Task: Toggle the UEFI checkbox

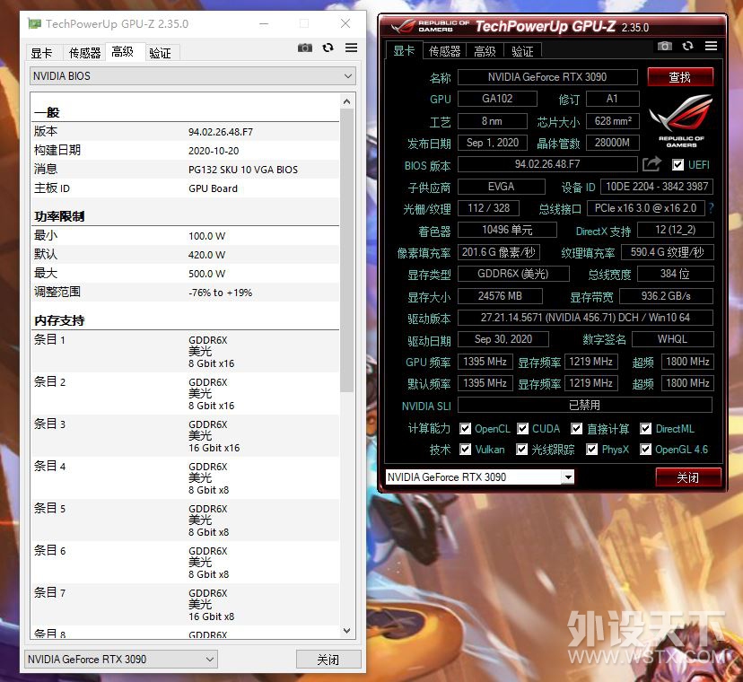Action: point(678,164)
